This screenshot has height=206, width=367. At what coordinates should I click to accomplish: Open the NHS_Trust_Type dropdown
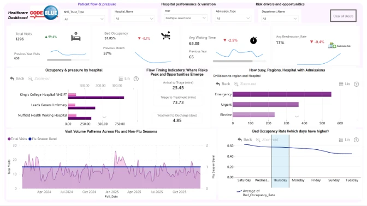coord(84,19)
